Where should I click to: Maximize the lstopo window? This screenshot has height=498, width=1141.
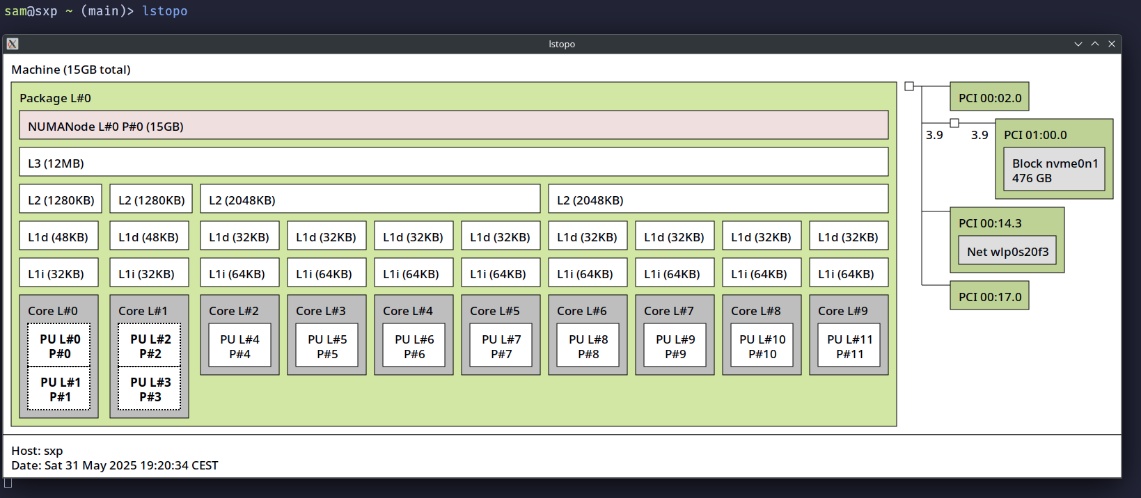[x=1095, y=44]
